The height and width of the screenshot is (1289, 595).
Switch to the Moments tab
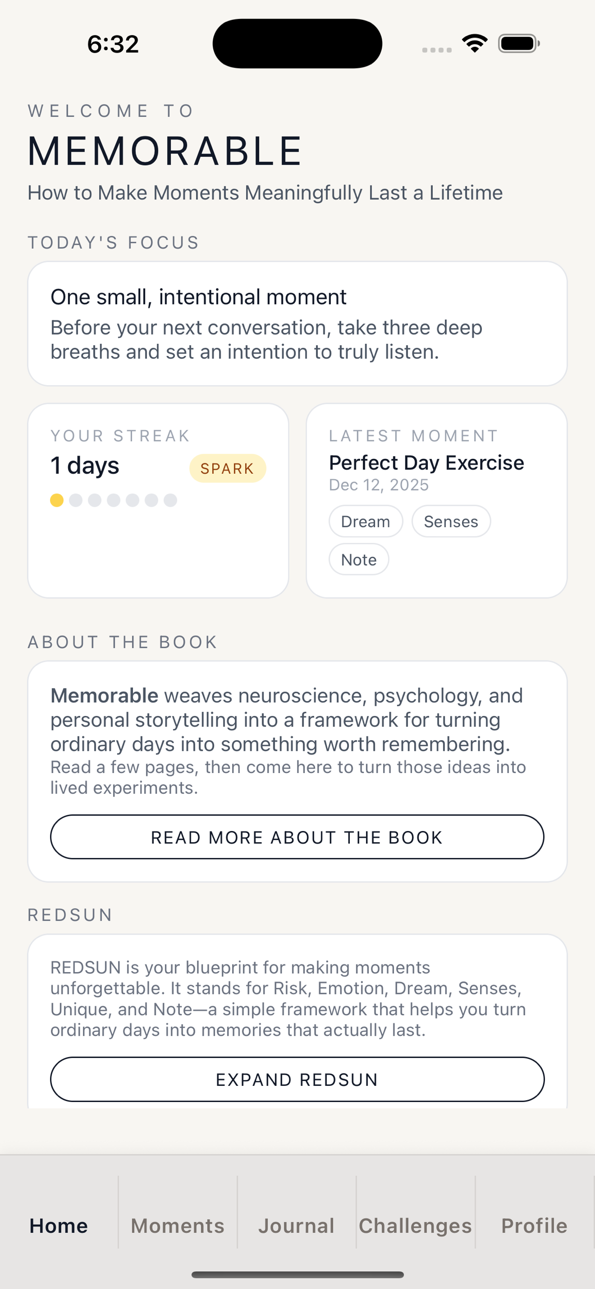(178, 1225)
